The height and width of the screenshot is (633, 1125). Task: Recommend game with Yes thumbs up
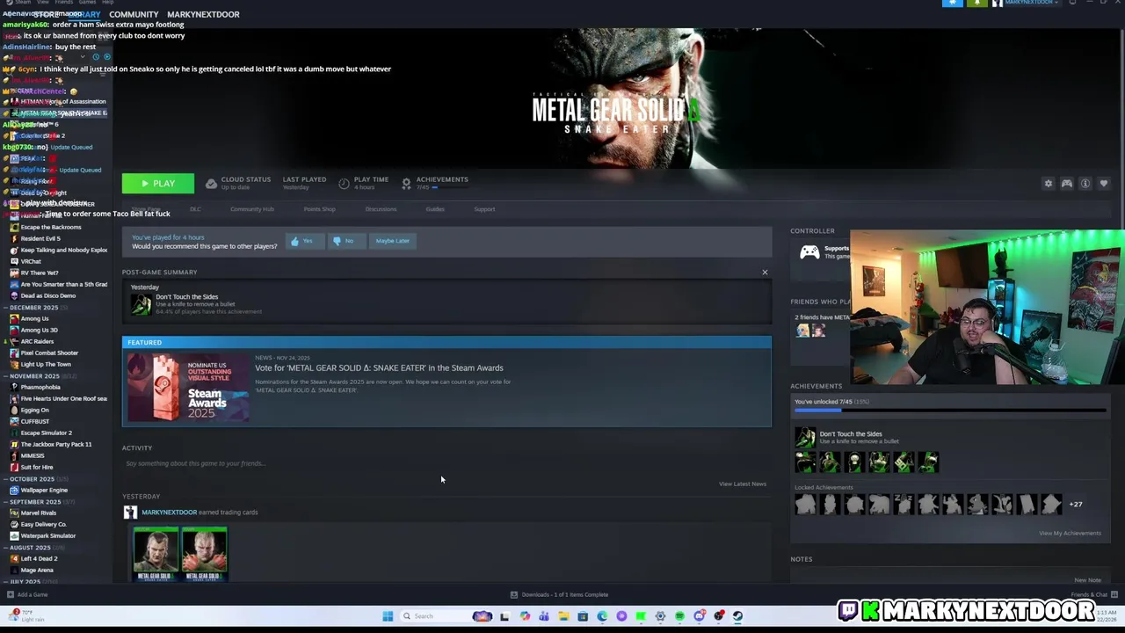coord(303,241)
